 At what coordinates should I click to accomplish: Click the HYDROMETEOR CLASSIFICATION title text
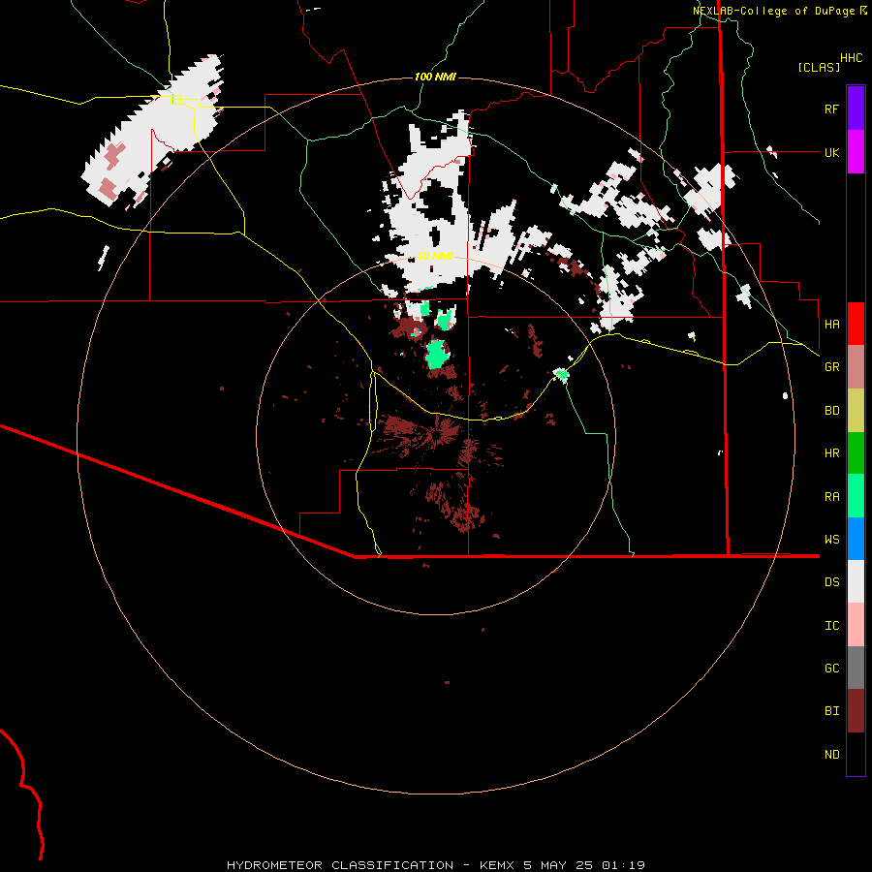point(340,865)
